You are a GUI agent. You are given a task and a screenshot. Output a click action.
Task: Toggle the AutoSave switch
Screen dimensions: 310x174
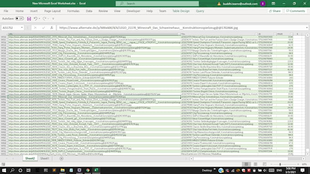pos(19,19)
